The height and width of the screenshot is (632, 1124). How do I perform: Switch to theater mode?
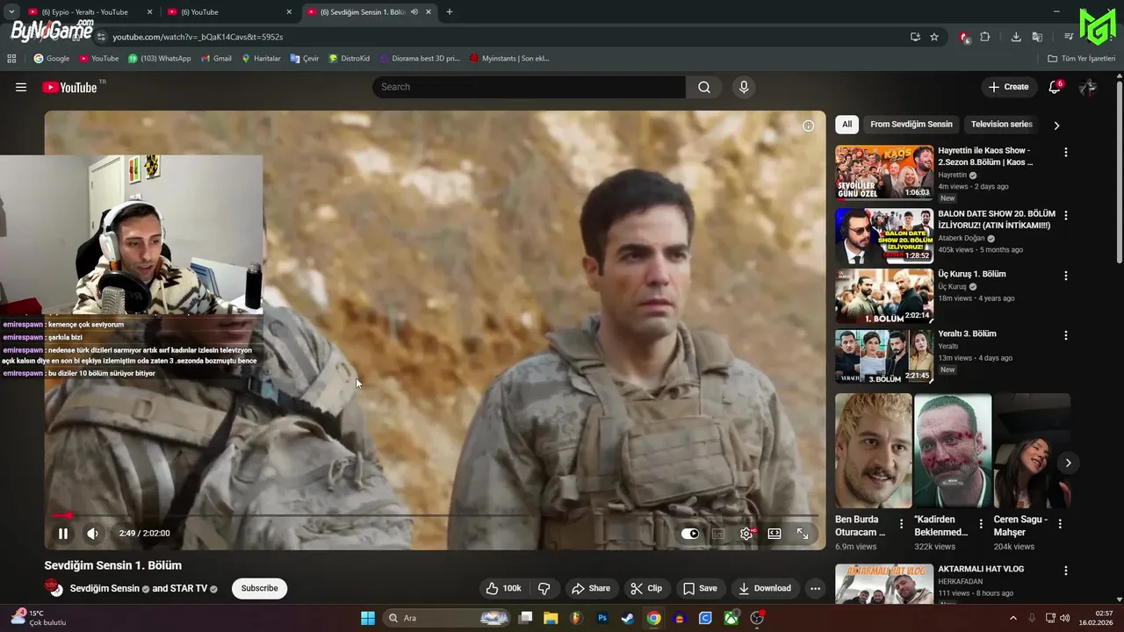[775, 533]
